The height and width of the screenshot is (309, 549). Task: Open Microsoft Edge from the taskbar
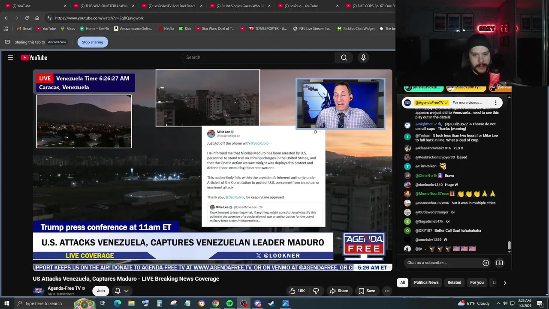click(117, 303)
